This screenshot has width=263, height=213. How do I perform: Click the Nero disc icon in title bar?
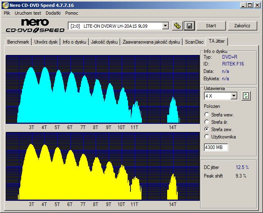(x=5, y=5)
